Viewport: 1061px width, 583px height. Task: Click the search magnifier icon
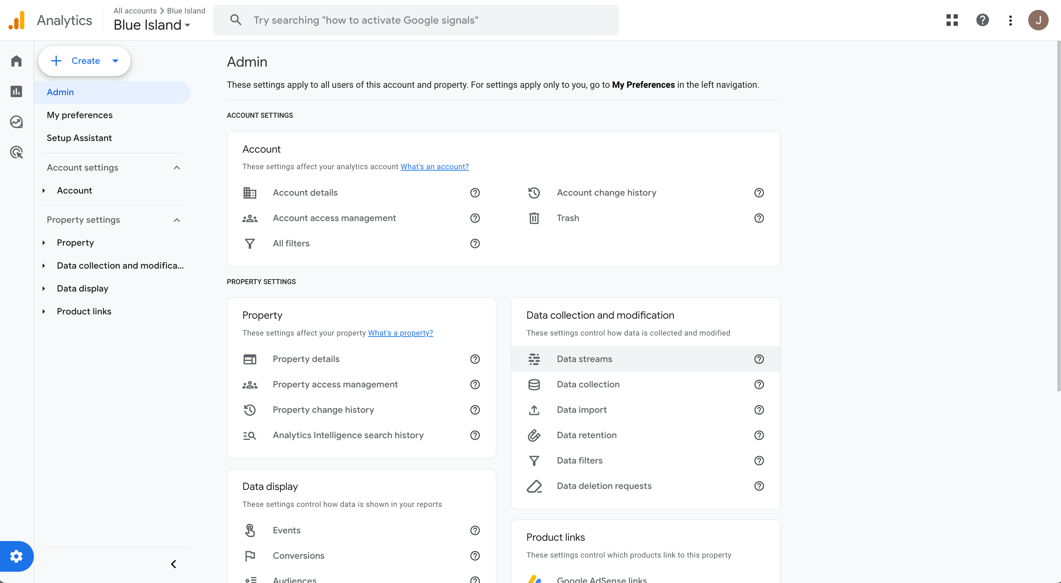(x=236, y=20)
